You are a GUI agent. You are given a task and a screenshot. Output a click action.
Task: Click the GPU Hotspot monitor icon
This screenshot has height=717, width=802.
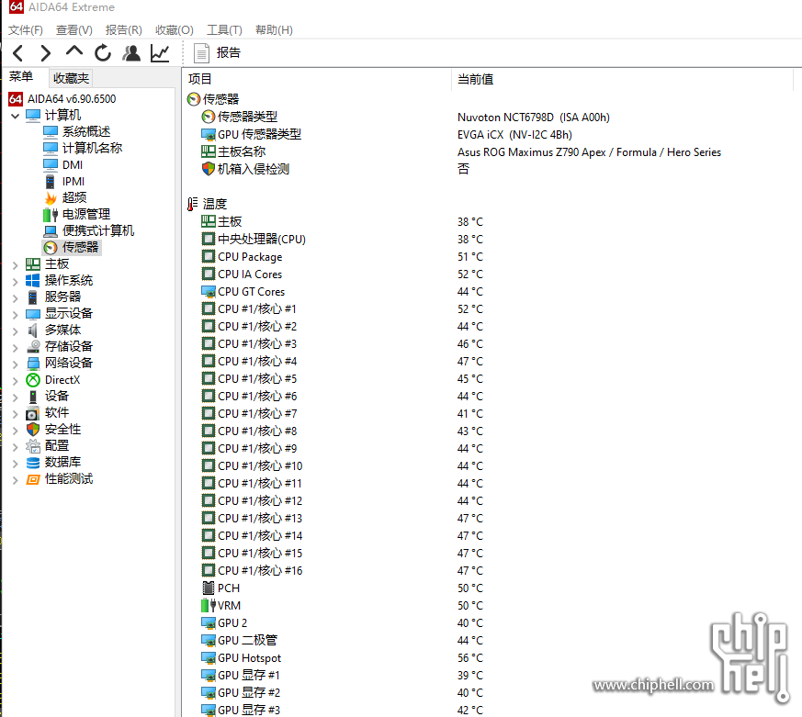tap(209, 657)
